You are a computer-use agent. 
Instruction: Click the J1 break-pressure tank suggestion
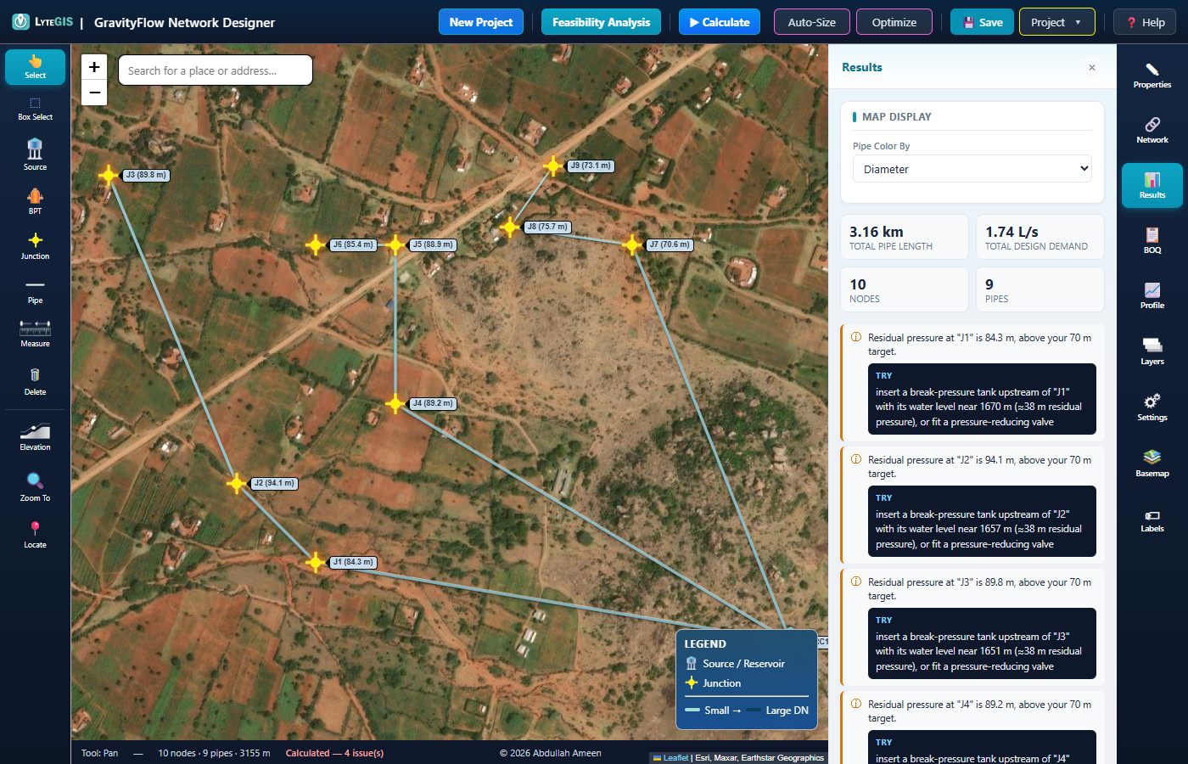tap(982, 399)
